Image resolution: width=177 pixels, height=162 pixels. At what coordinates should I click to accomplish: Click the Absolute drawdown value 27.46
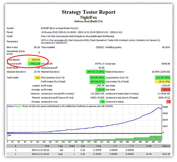click(37, 72)
